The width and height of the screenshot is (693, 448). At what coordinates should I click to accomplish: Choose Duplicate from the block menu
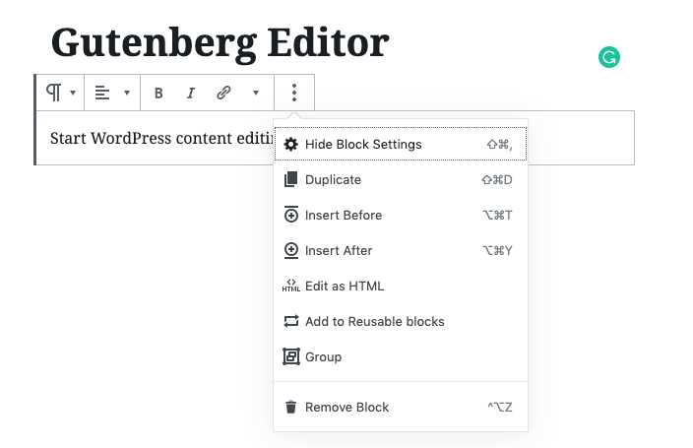401,179
